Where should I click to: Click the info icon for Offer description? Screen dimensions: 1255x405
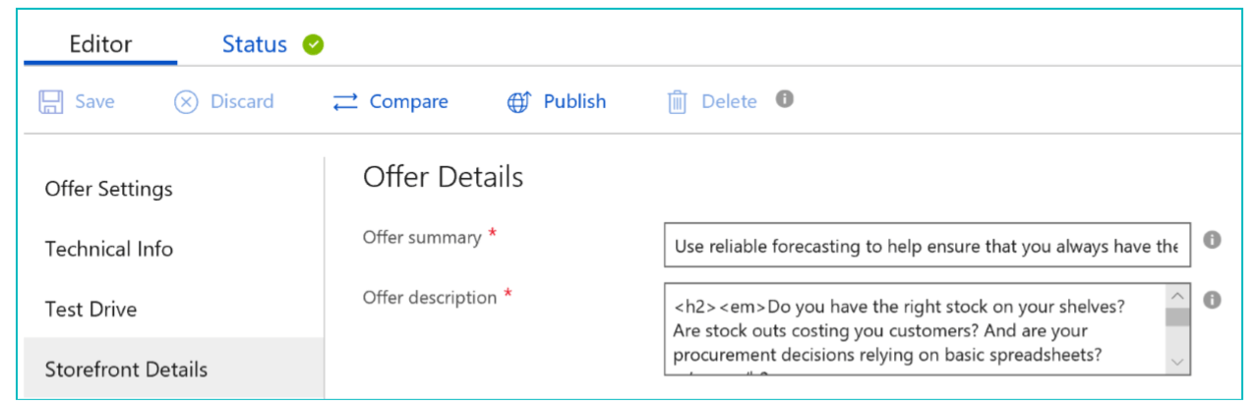coord(1213,300)
